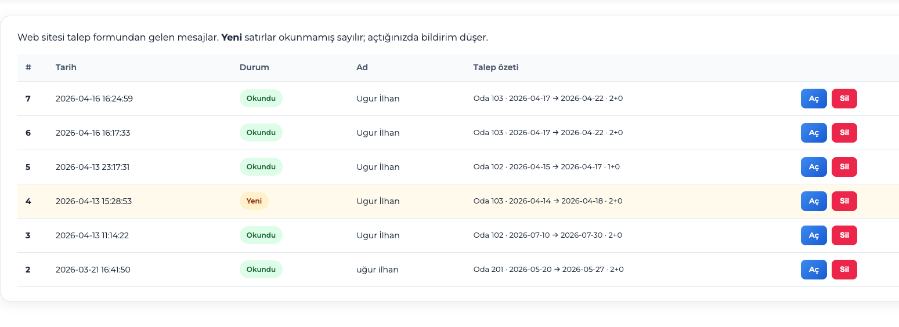Click Aç for request number 3
The image size is (899, 327).
click(x=813, y=235)
